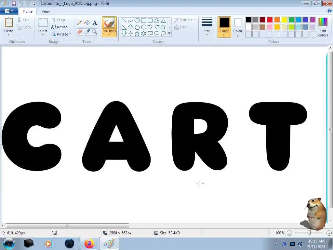Expand the Shapes gallery more arrow
The image size is (333, 250).
click(x=169, y=34)
